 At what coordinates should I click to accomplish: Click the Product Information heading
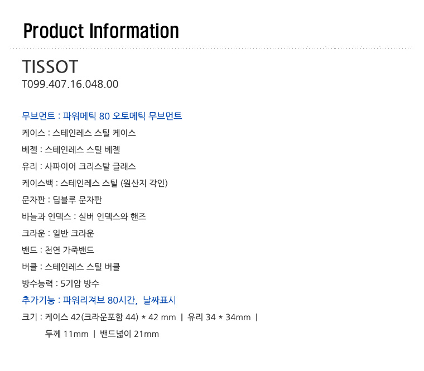101,31
